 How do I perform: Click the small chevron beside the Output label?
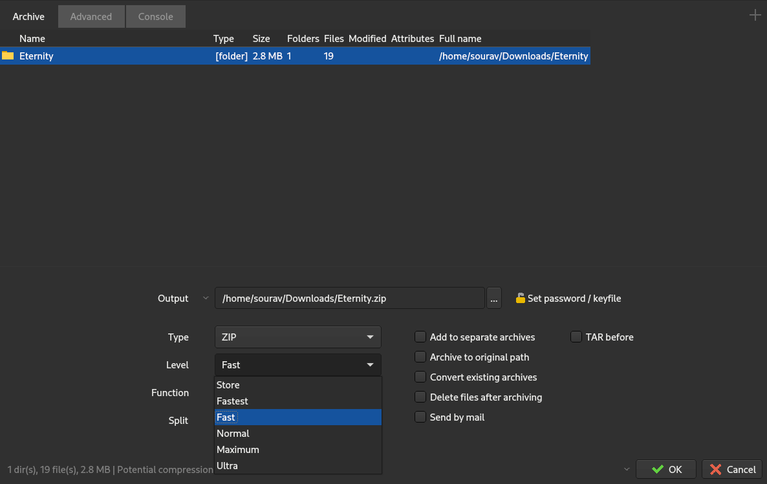[206, 298]
